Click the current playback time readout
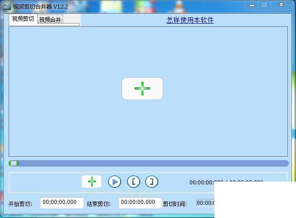 (206, 182)
